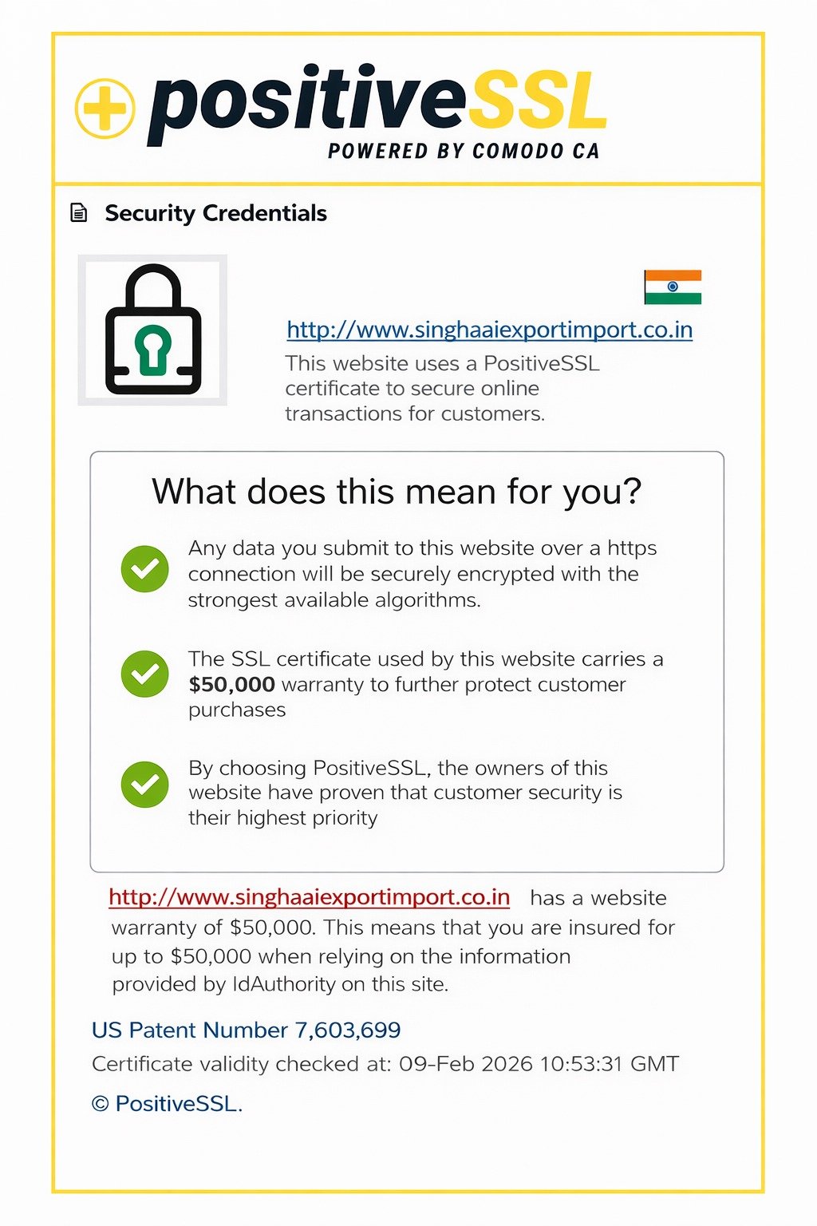This screenshot has height=1226, width=817.
Task: Open the blue singhaaiexportimport.co.in link
Action: coord(489,330)
